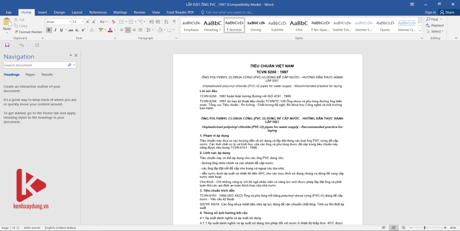Apply superscript formatting
Image resolution: width=460 pixels, height=231 pixels.
(83, 30)
